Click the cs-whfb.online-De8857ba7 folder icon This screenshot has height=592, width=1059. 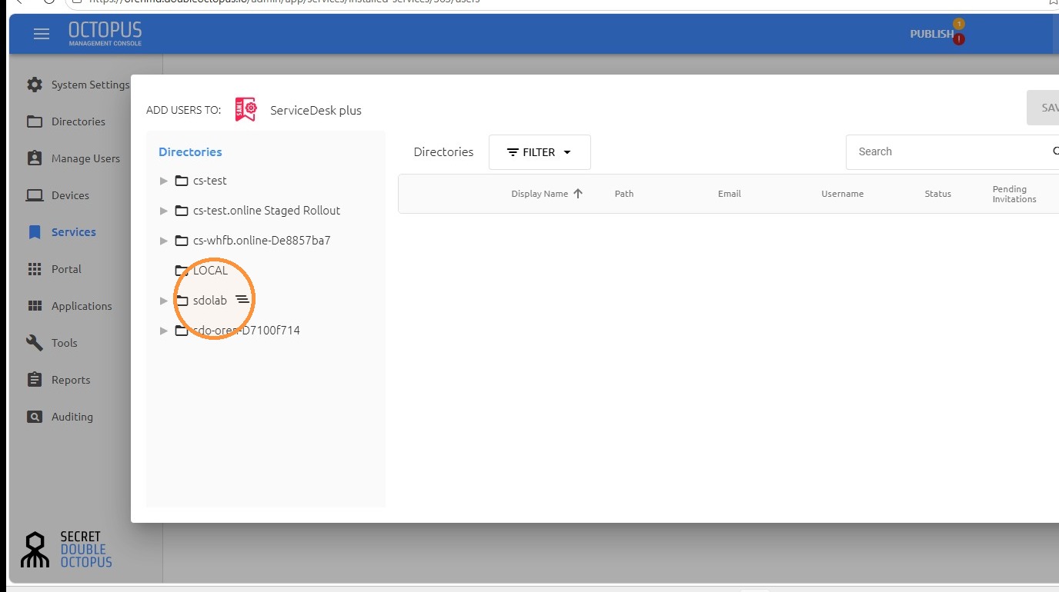coord(182,241)
